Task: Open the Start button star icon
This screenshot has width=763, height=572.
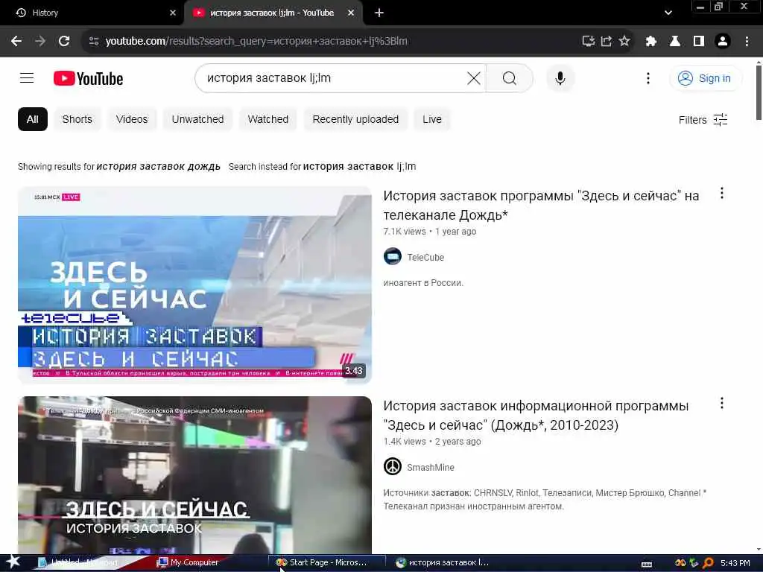Action: 13,562
